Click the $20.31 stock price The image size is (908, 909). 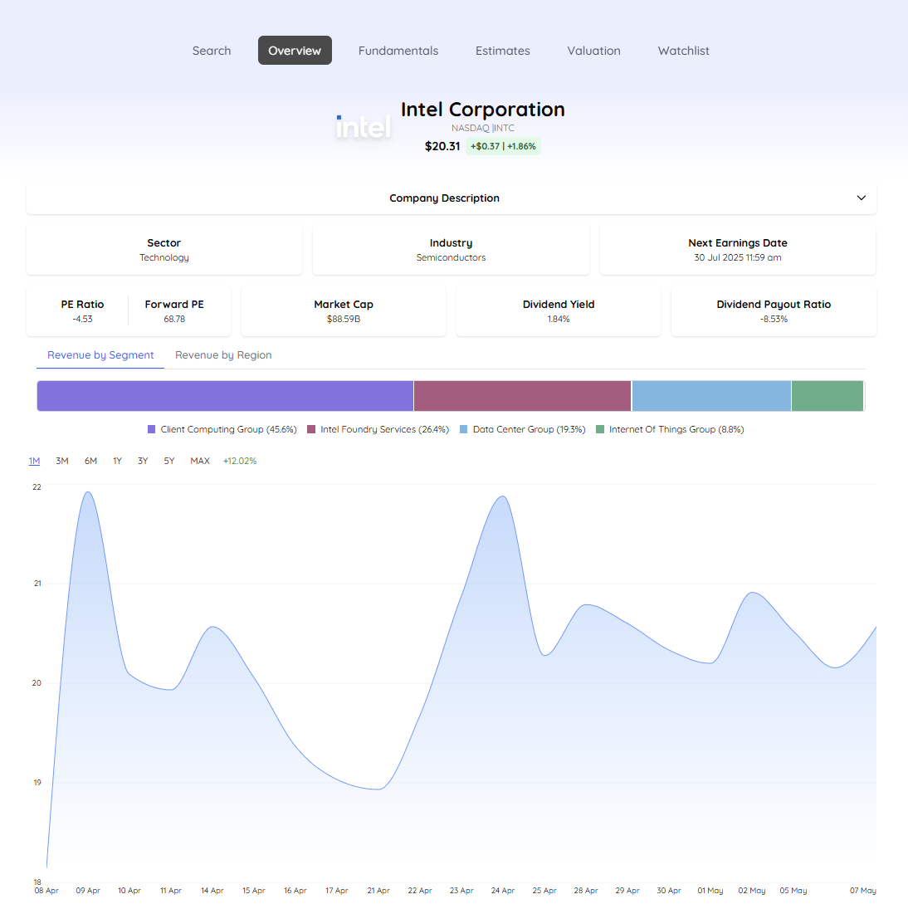click(442, 146)
